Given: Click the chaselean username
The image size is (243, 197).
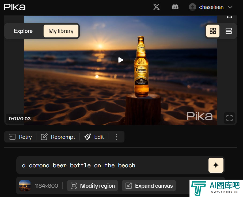Looking at the screenshot, I should [211, 7].
